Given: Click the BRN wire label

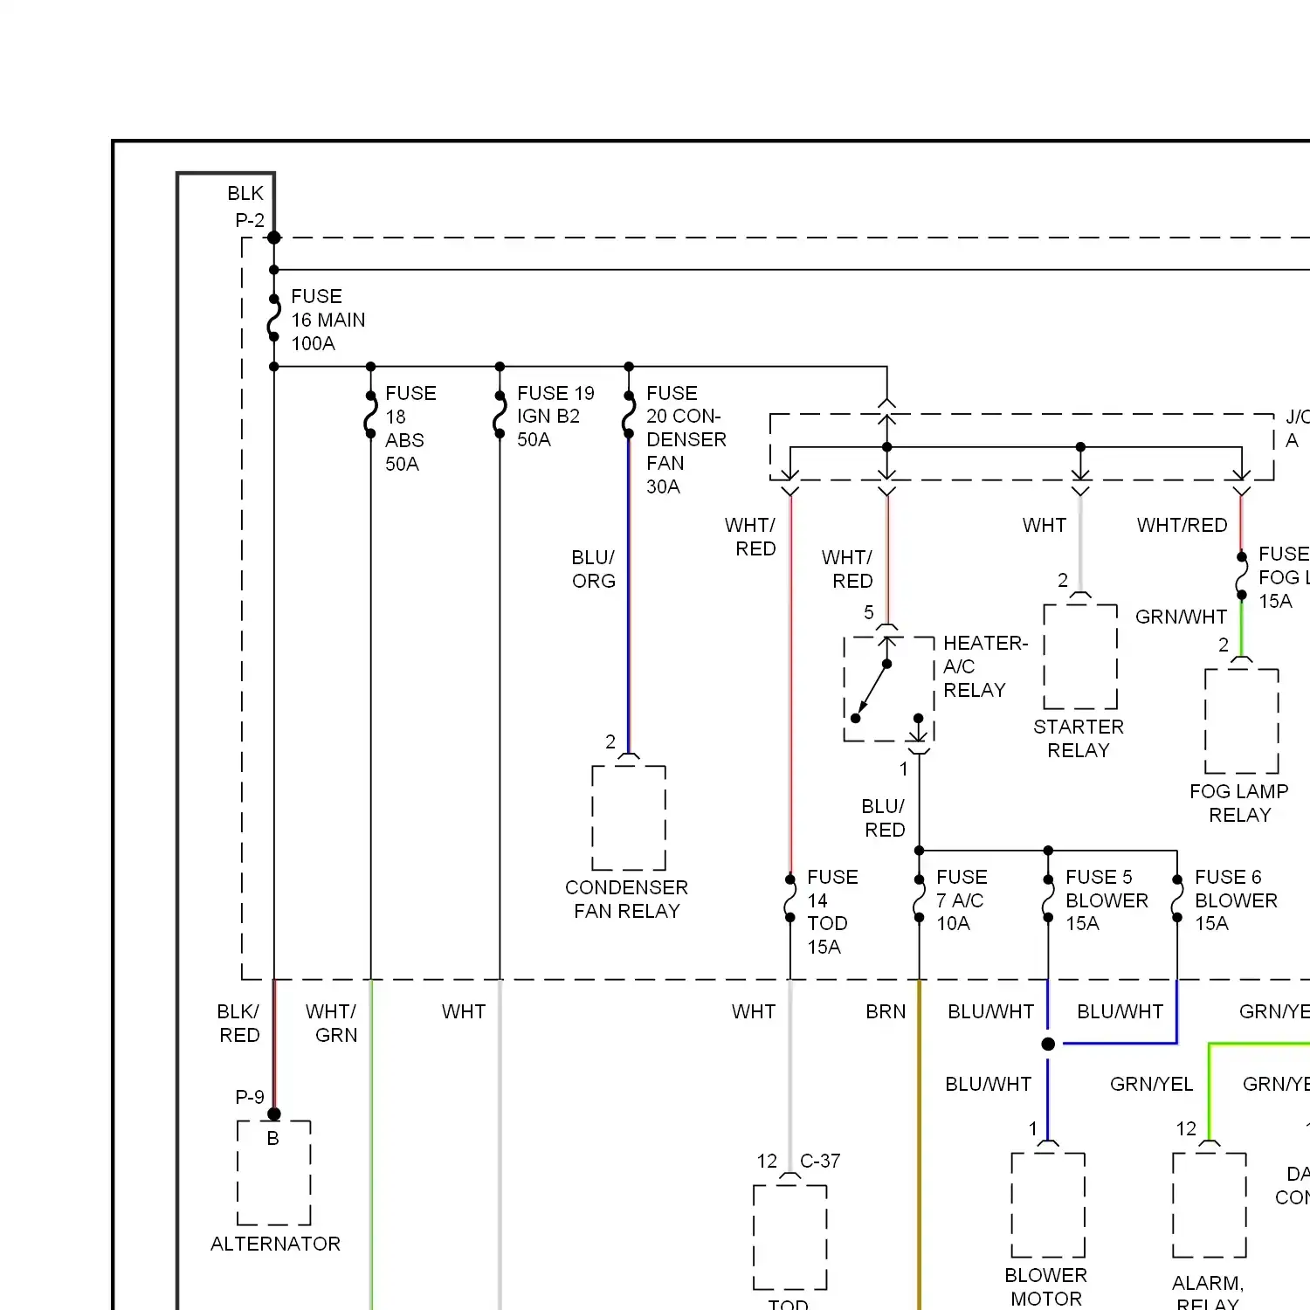Looking at the screenshot, I should 886,1011.
